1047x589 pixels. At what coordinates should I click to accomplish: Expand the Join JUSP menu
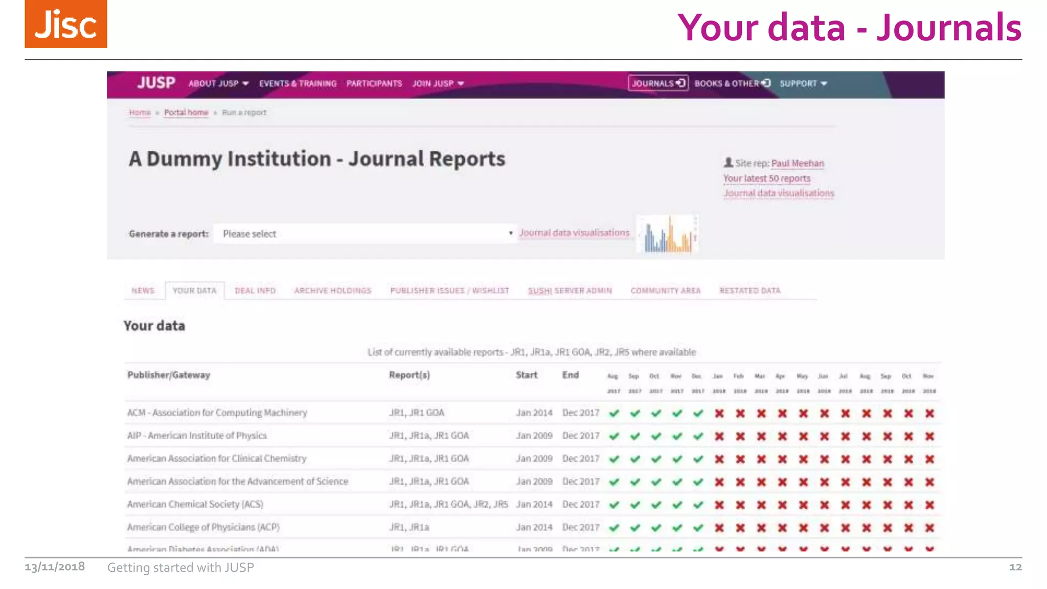click(x=438, y=83)
